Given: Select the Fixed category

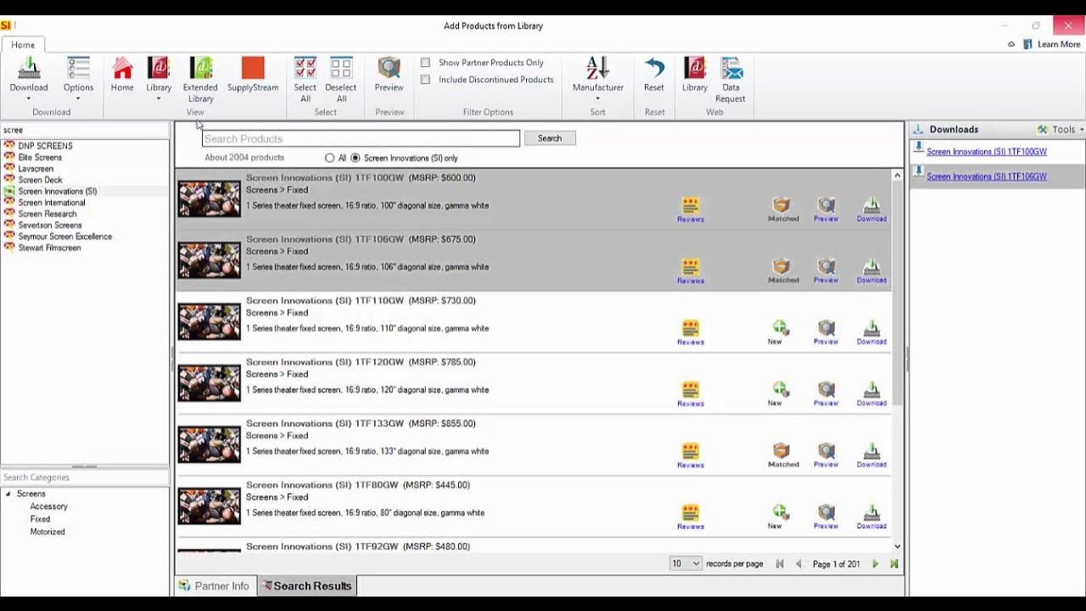Looking at the screenshot, I should [x=40, y=519].
